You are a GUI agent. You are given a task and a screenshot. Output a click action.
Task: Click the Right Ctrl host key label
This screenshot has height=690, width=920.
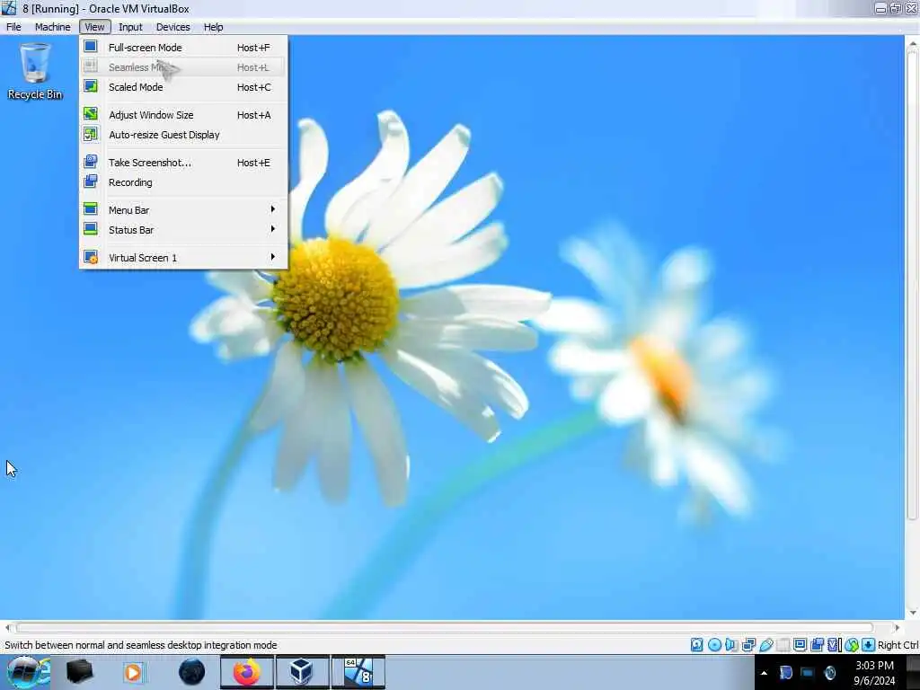(898, 645)
